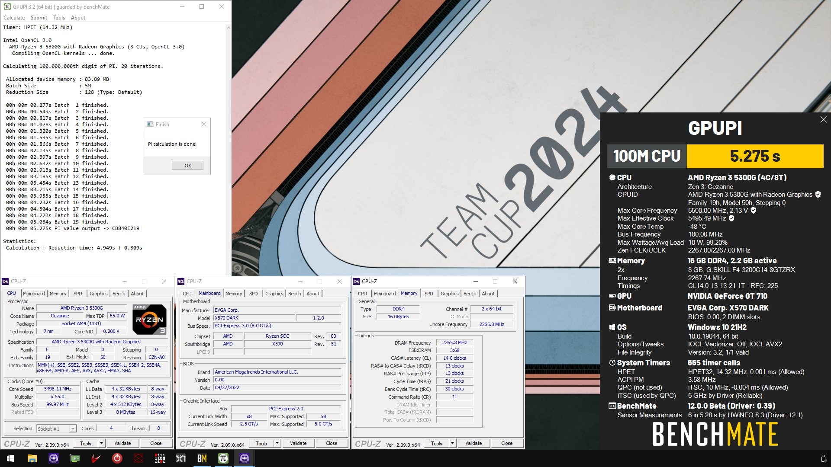
Task: Click the CPU-Z Mainboard window title icon
Action: 181,281
